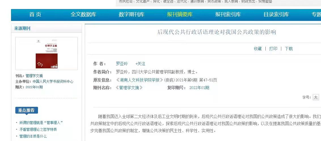Open the 目录索引库 tab
Viewport: 321px width, 141px height.
(276, 15)
